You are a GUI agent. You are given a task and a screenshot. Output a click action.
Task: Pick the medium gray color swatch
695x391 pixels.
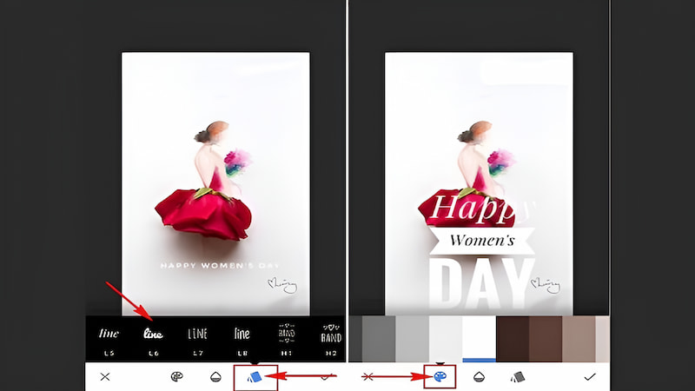(379, 339)
